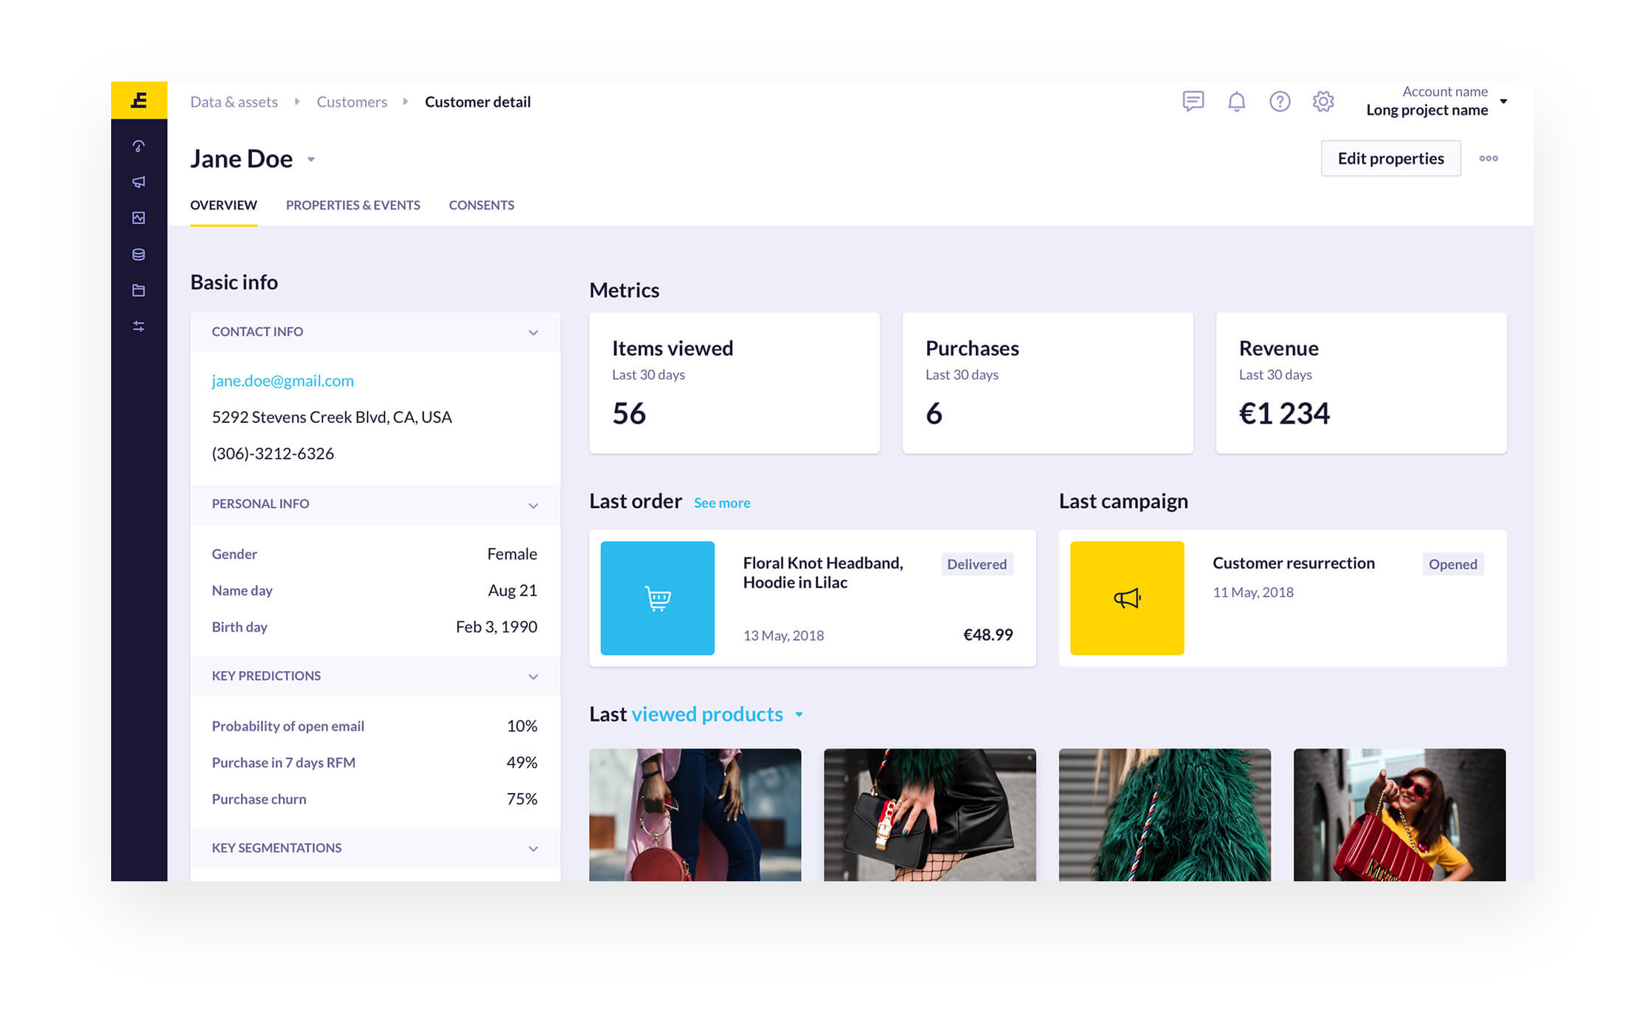Switch to Properties & Events tab
Image resolution: width=1645 pixels, height=1022 pixels.
(353, 205)
